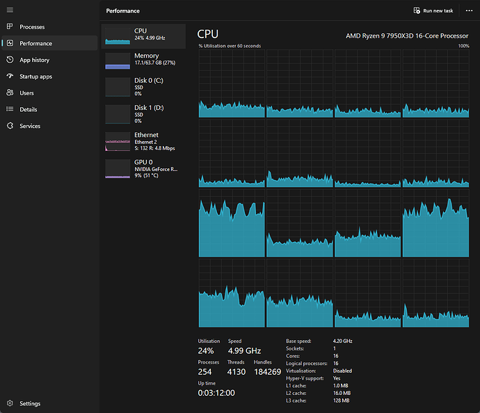480x413 pixels.
Task: Click the Virtualisation Disabled value
Action: [x=342, y=371]
